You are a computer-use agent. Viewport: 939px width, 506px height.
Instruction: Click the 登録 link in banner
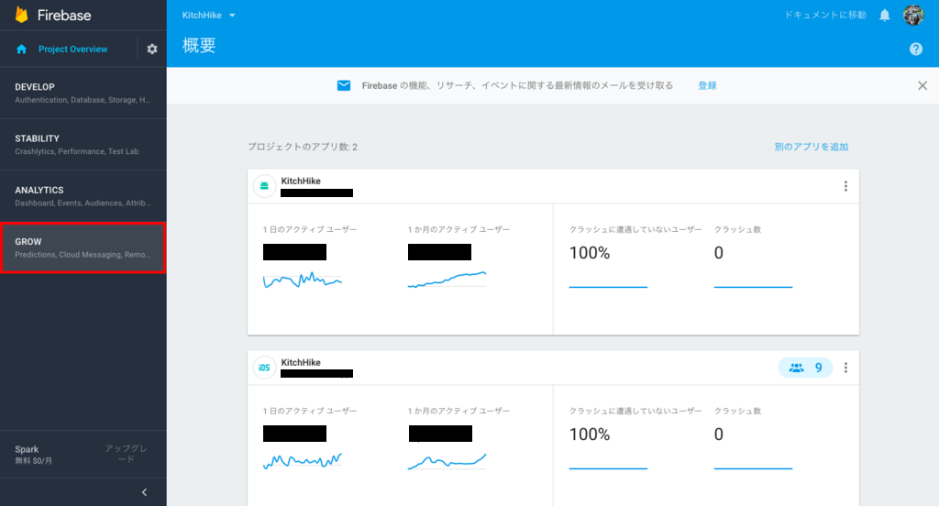tap(707, 85)
